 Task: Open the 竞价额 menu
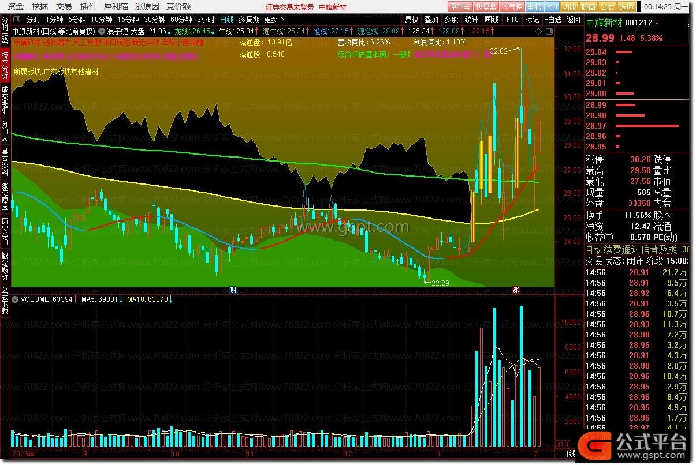coord(178,6)
